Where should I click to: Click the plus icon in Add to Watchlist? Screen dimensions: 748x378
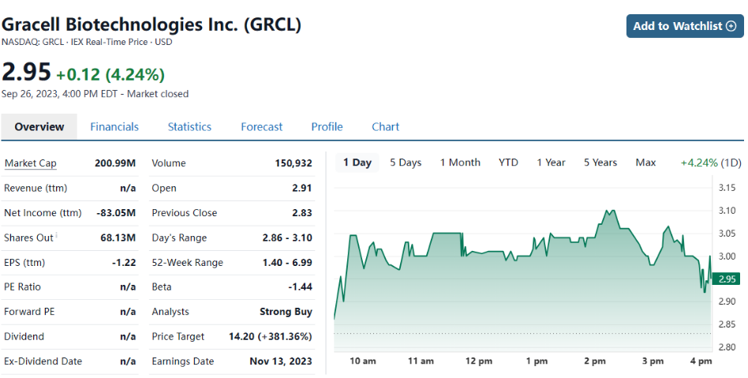[x=731, y=26]
